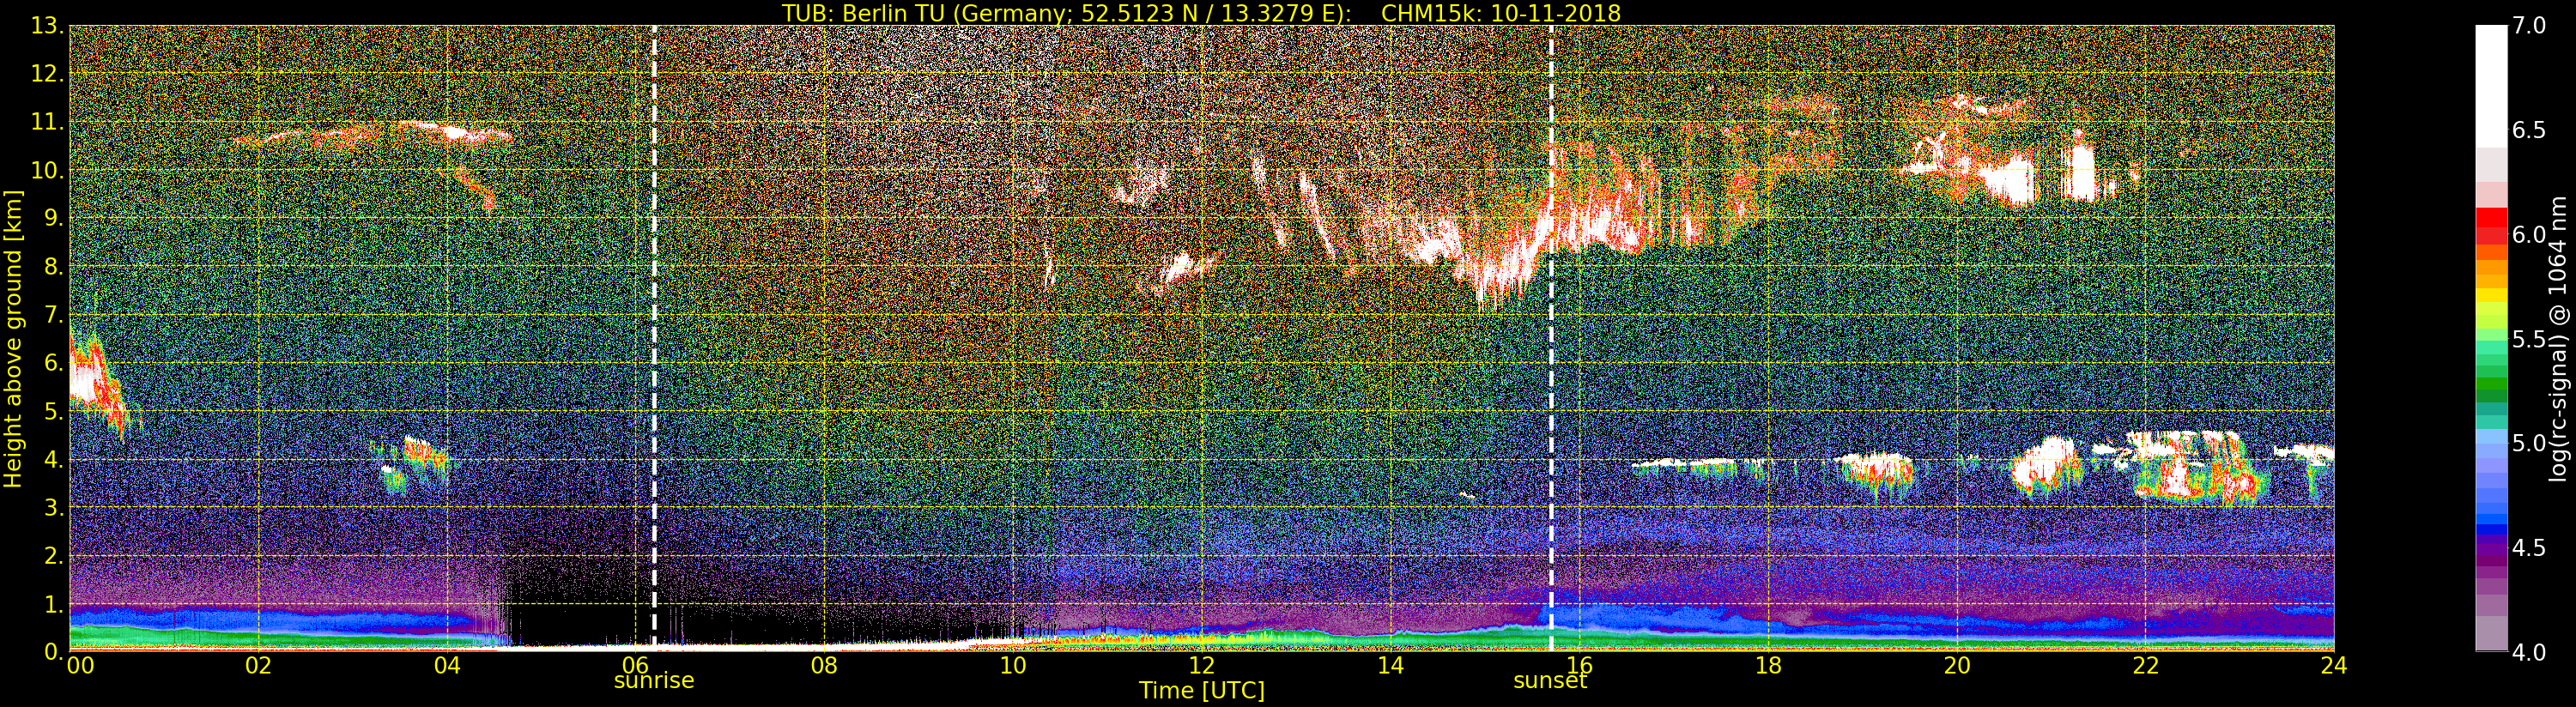Screen dimensions: 2576x707
Task: Select the 'log(rc-signal) @ 1064 nm' colorbar label
Action: (x=2558, y=339)
